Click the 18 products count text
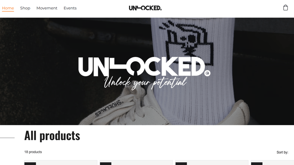 [33, 152]
